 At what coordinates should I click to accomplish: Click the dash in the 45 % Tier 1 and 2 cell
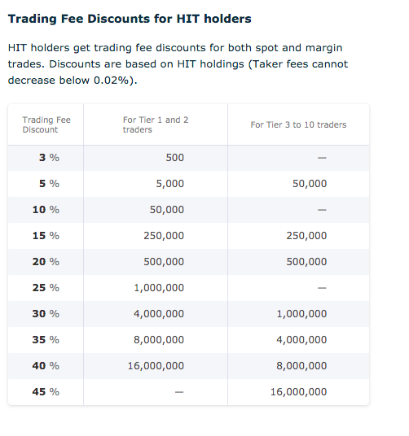tap(179, 392)
